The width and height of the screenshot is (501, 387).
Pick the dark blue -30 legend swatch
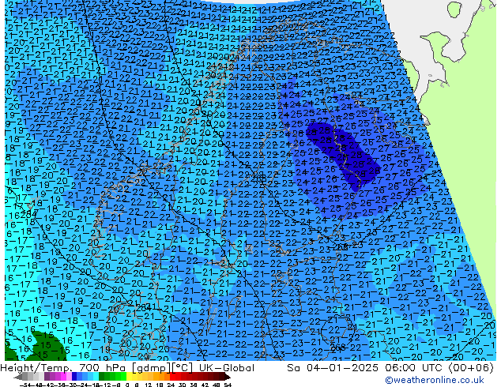tap(74, 376)
